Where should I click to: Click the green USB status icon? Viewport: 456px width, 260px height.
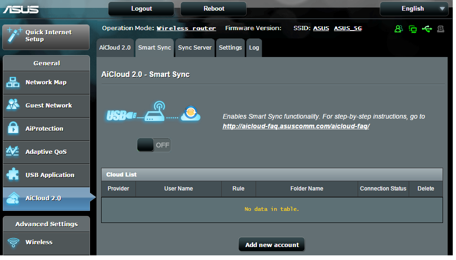[427, 29]
